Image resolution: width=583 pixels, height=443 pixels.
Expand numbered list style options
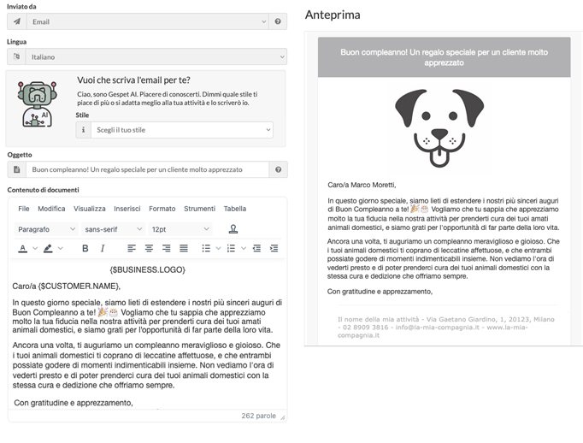click(x=244, y=249)
